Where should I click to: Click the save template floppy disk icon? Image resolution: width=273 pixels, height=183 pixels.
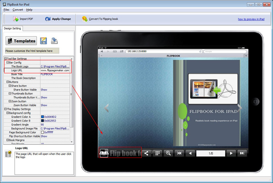pos(43,41)
